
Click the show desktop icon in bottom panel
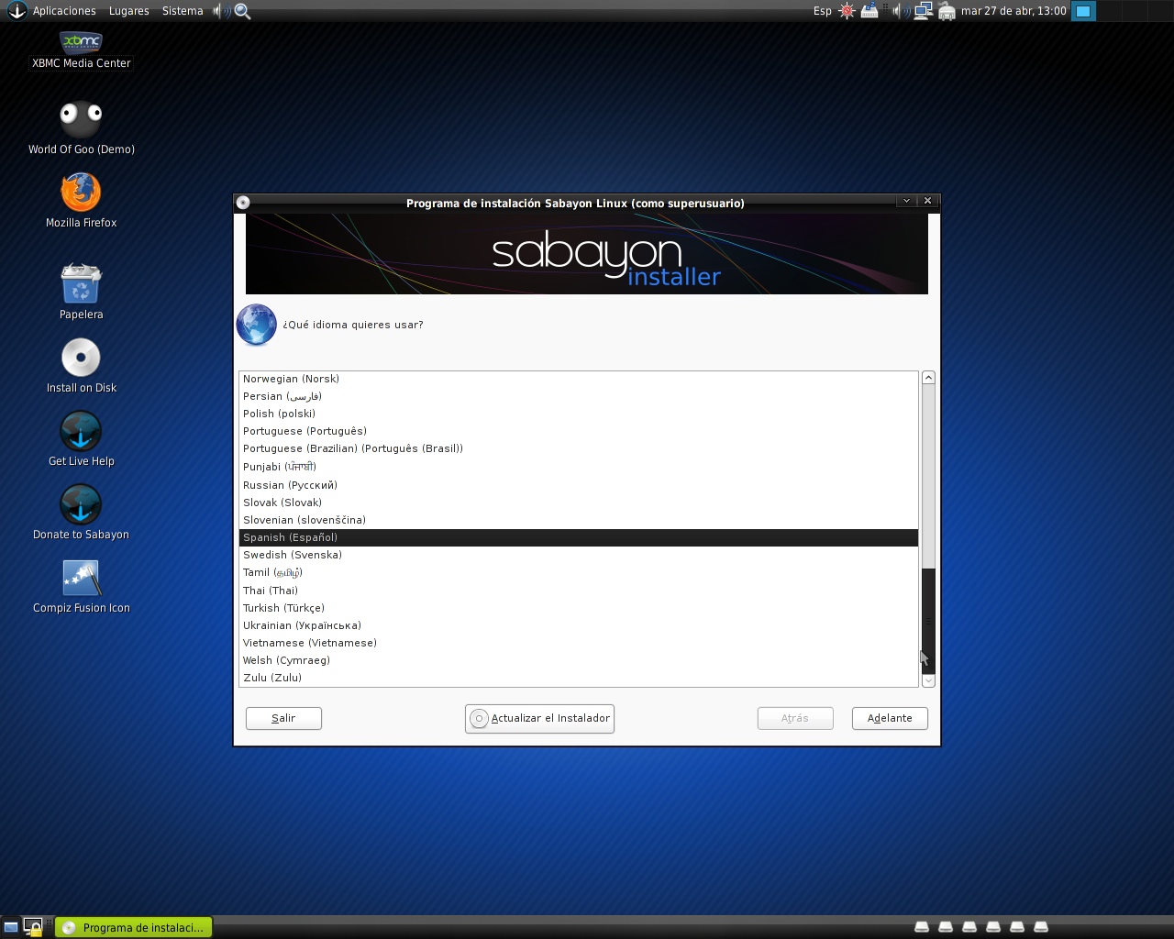(11, 927)
